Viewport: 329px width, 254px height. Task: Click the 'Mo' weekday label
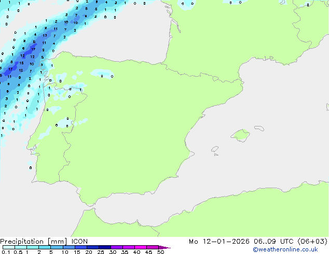[194, 242]
